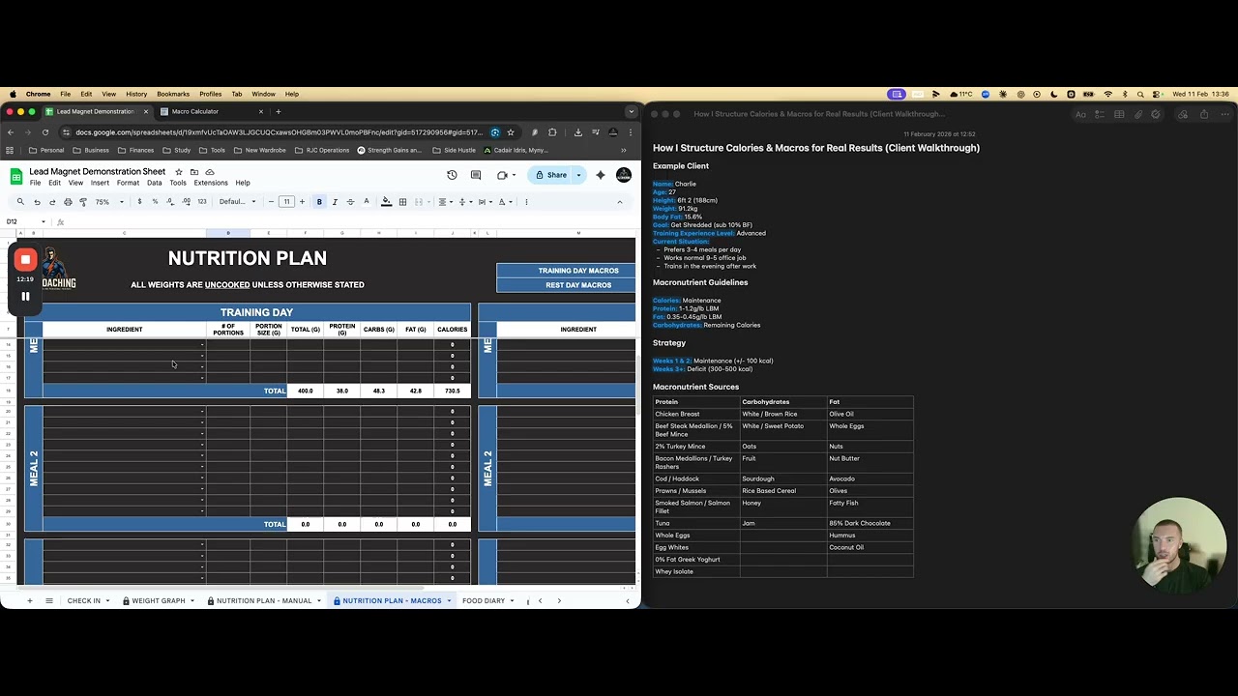Switch to FOOD DIARY sheet tab
The height and width of the screenshot is (696, 1238).
pos(487,601)
